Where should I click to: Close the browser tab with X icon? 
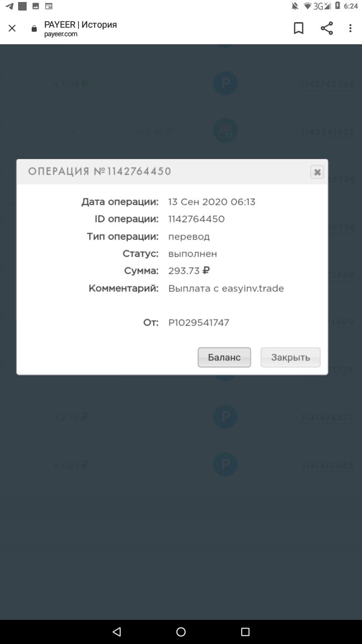point(12,29)
